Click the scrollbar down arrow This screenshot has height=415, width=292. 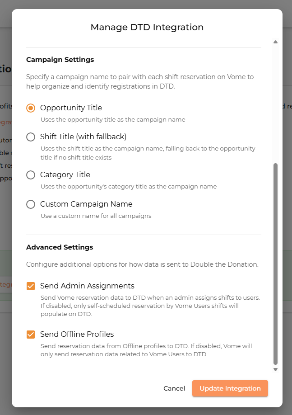[275, 369]
